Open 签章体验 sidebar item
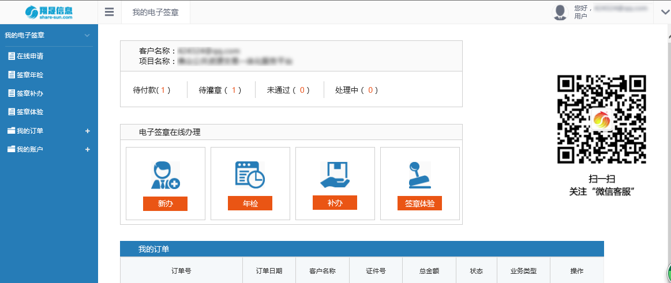Viewport: 671px width, 283px height. [29, 112]
